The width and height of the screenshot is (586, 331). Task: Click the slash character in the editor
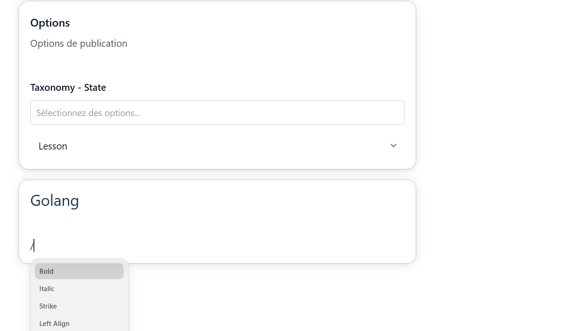32,246
